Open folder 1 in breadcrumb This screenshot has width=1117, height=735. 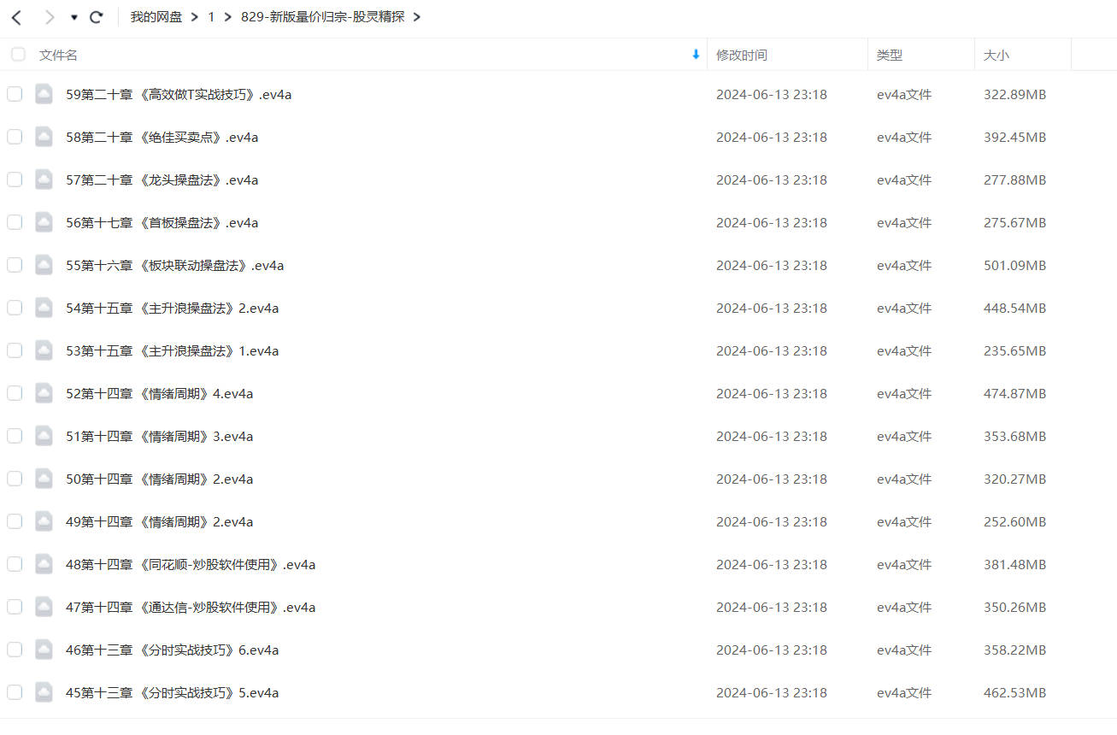coord(211,17)
